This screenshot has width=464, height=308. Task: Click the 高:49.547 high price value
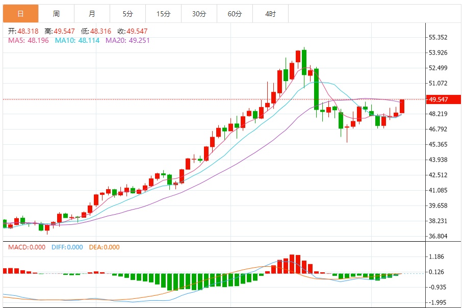coord(60,31)
